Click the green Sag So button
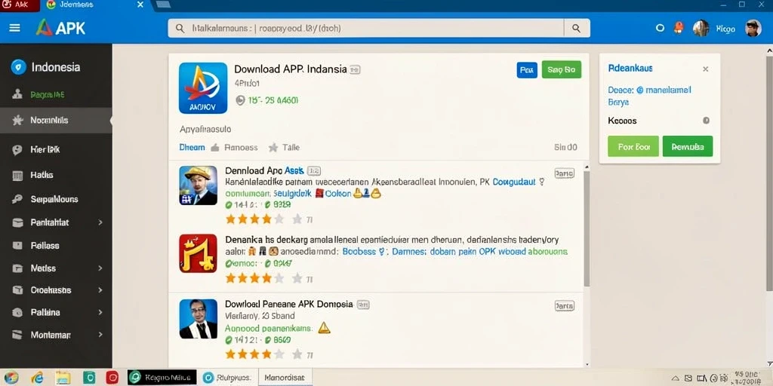773x386 pixels. [562, 70]
